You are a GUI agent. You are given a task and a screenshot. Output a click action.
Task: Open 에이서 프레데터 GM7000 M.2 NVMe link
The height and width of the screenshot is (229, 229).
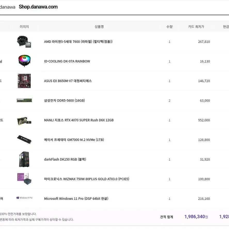coord(74,140)
